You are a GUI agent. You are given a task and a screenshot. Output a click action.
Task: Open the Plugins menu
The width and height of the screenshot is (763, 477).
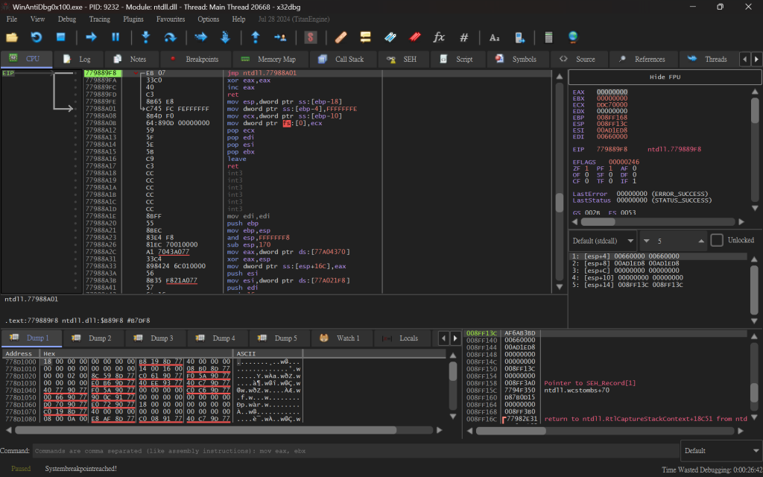[x=133, y=19]
